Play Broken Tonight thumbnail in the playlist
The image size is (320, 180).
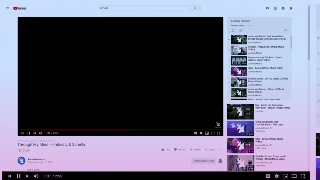239,39
